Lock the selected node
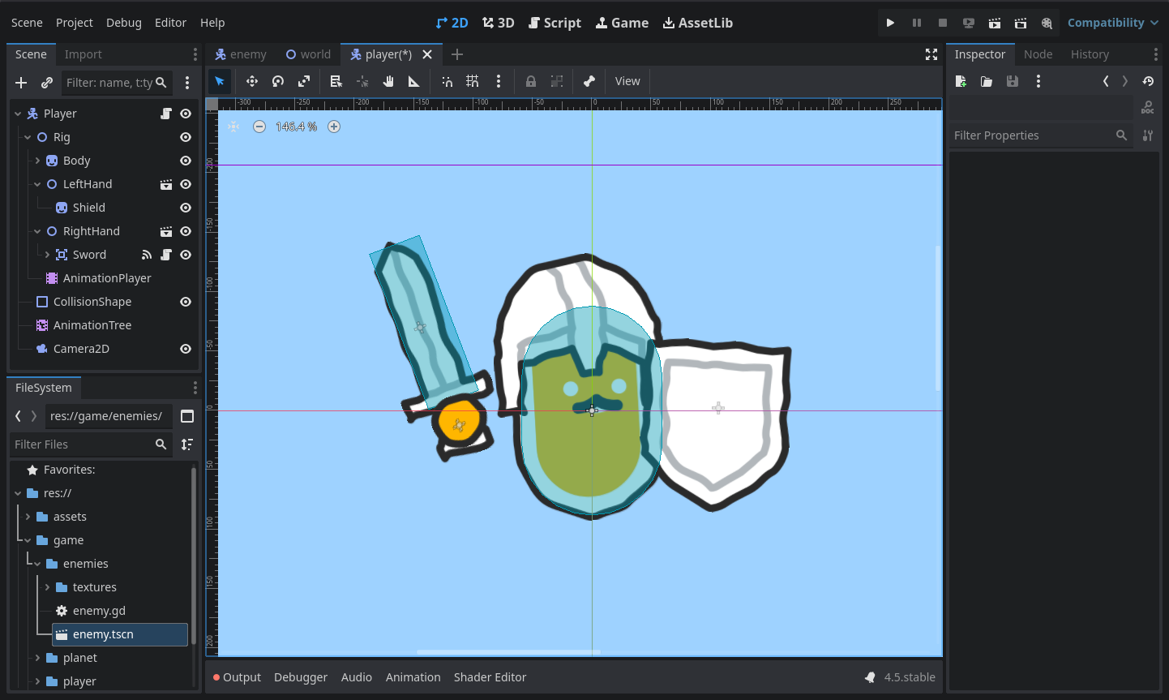The width and height of the screenshot is (1169, 700). tap(531, 81)
